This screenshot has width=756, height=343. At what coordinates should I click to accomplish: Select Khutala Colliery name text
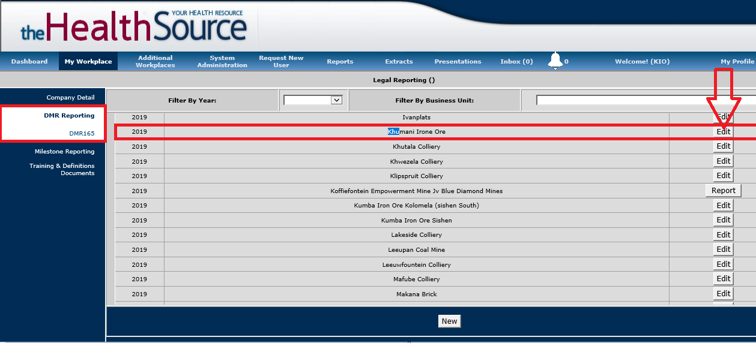point(416,147)
